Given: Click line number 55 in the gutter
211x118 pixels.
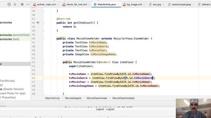Looking at the screenshot, I should point(34,74).
